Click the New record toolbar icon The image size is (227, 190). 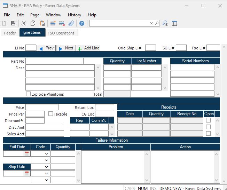coord(4,23)
